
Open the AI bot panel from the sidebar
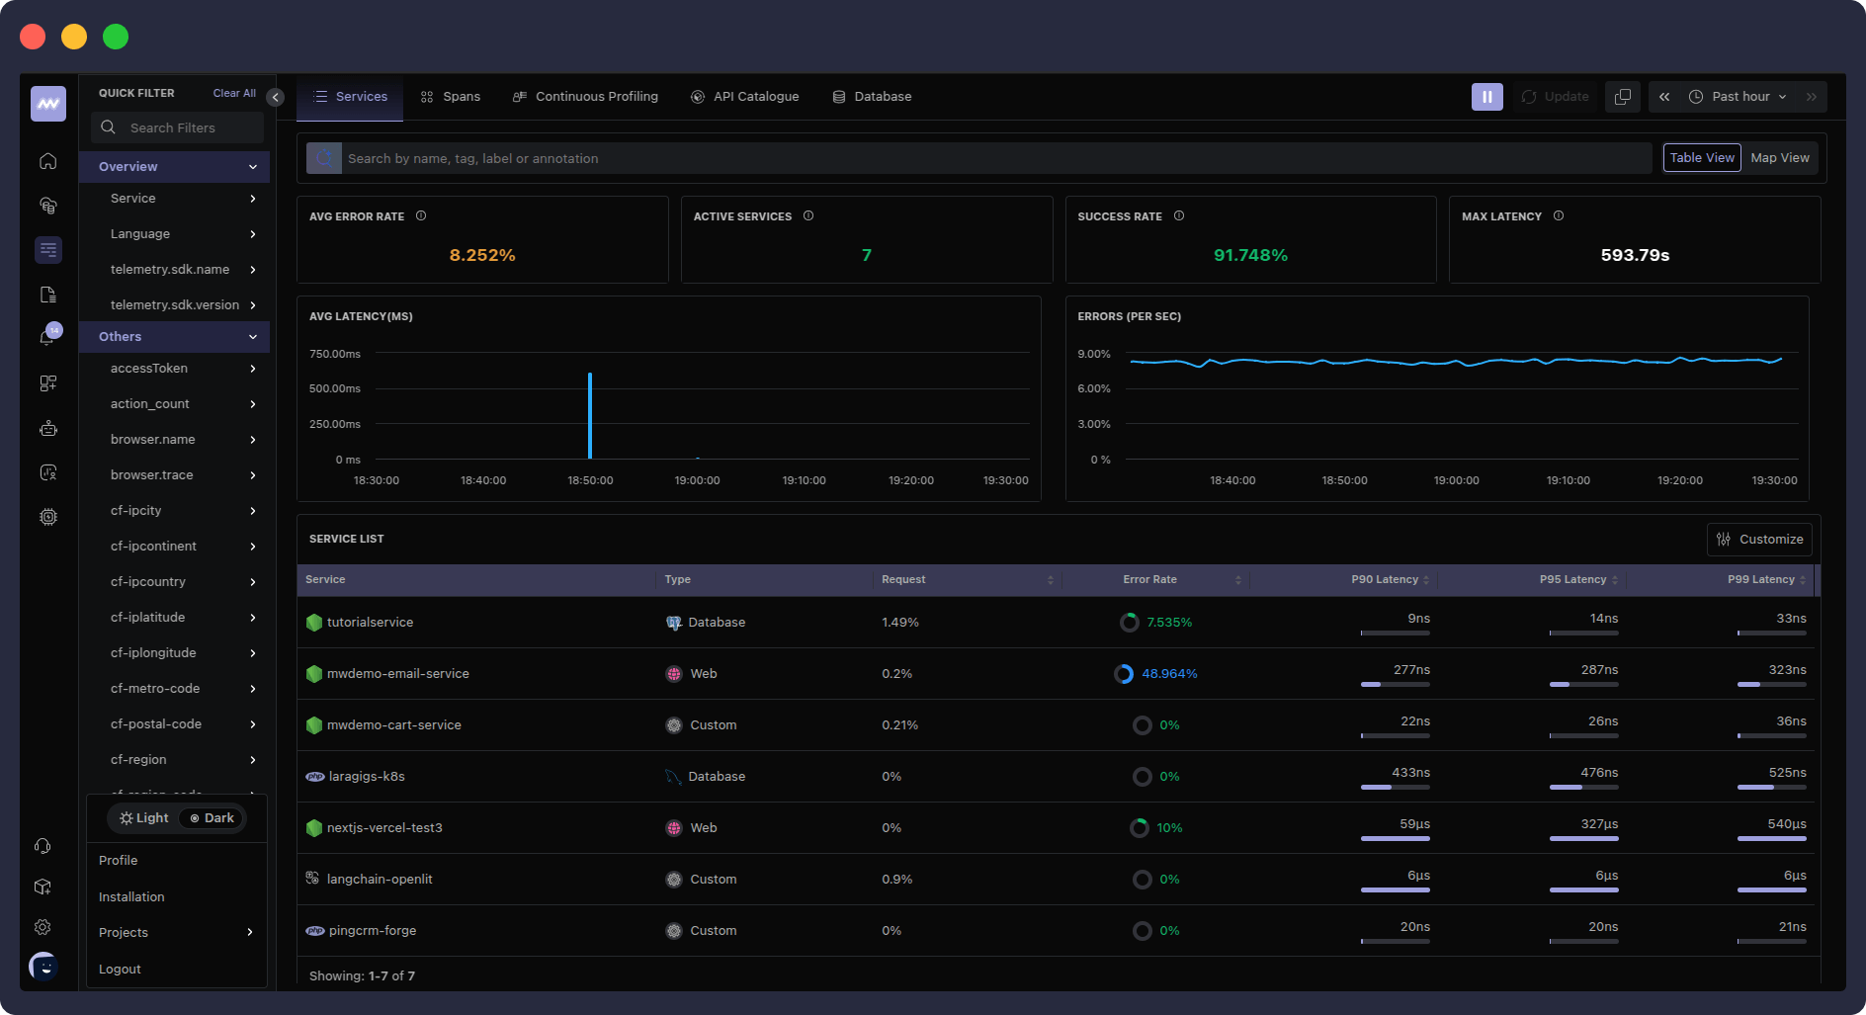[x=47, y=428]
